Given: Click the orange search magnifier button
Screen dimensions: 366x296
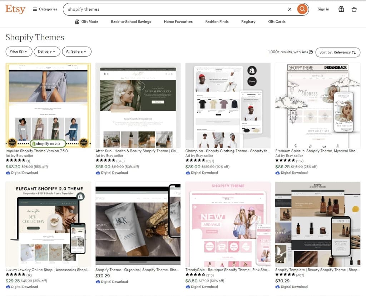Looking at the screenshot, I should coord(302,9).
